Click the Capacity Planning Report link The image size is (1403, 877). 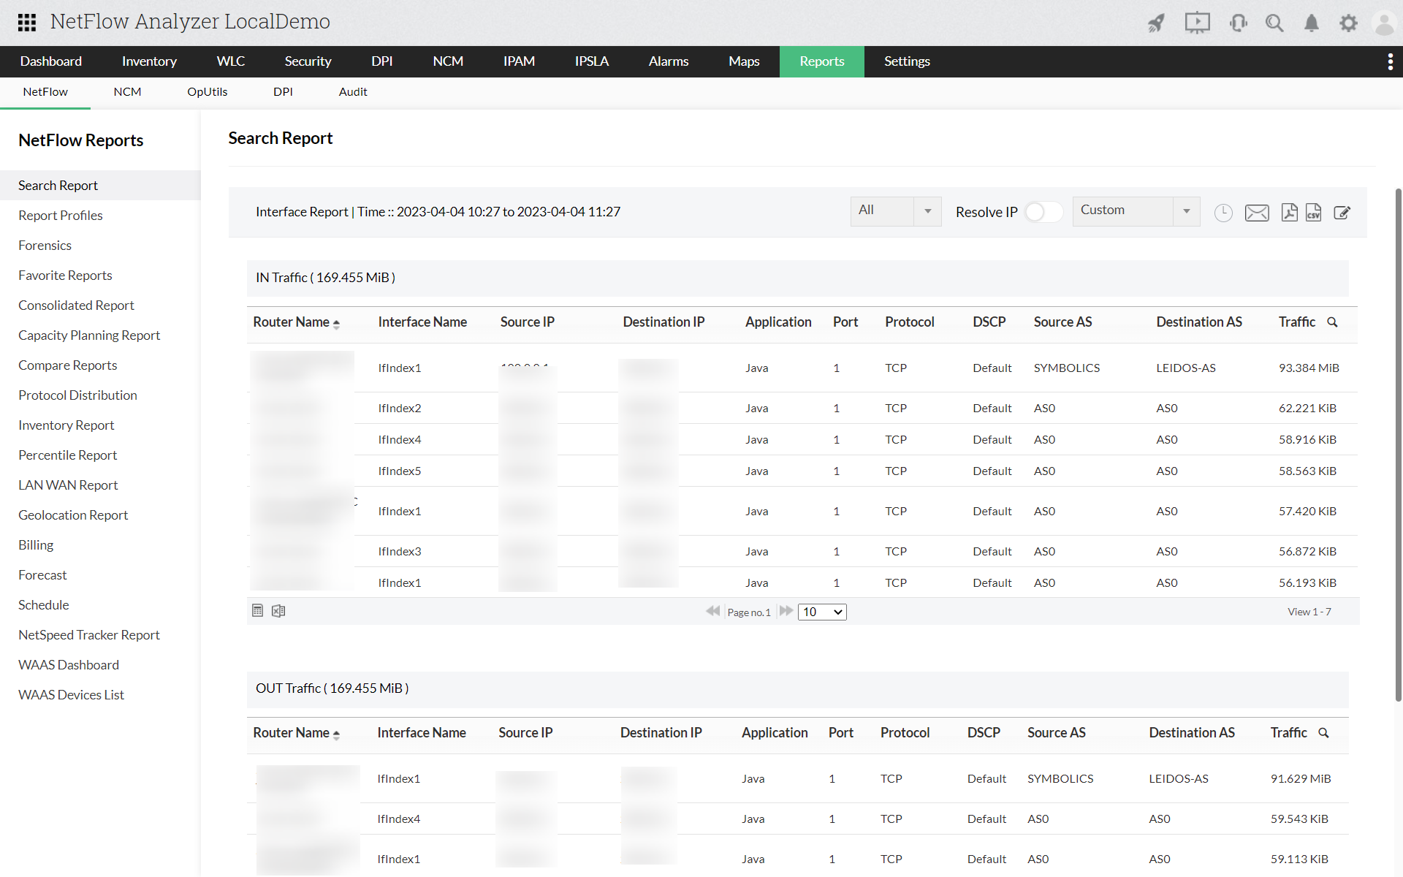pos(90,335)
